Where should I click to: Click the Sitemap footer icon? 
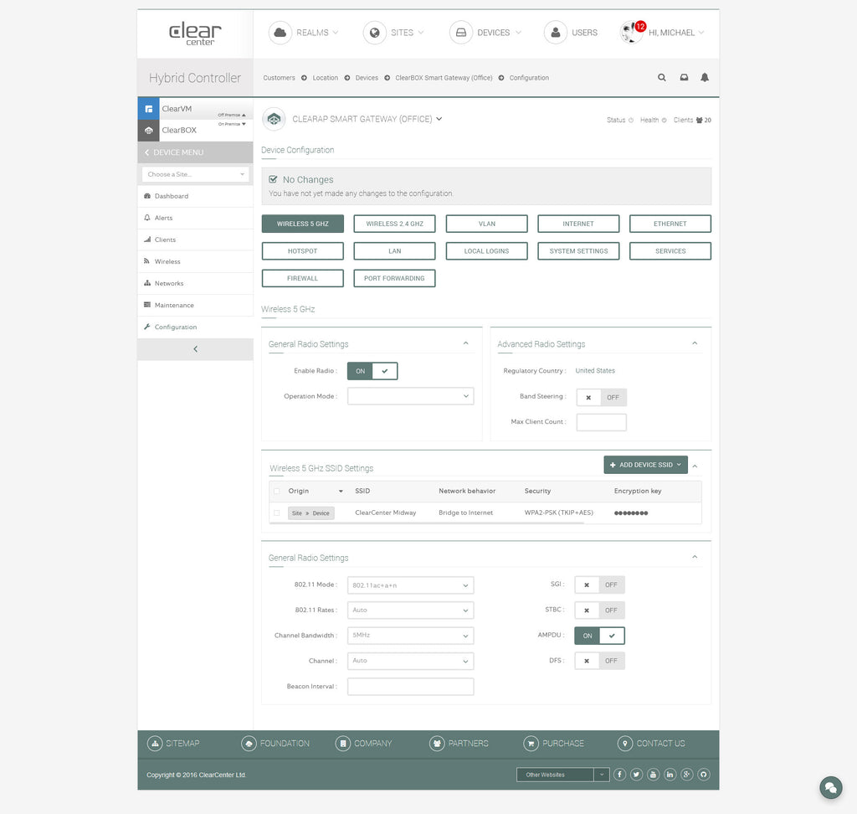click(155, 744)
